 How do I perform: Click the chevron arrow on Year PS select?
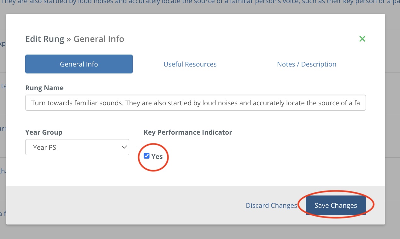[x=124, y=147]
